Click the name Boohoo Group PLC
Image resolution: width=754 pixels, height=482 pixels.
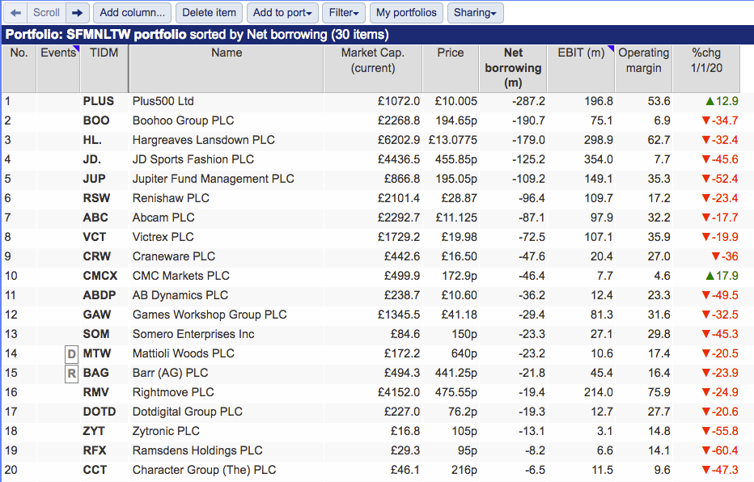tap(183, 120)
